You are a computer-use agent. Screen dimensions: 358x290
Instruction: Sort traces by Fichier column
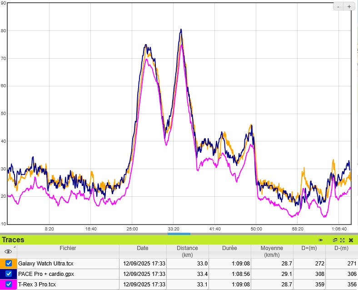68,249
